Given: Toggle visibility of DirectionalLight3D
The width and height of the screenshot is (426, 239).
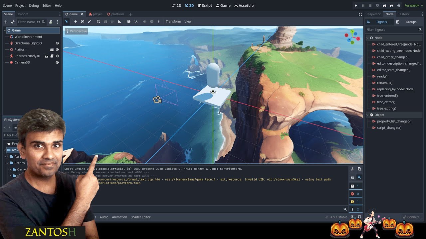Looking at the screenshot, I should [x=57, y=43].
